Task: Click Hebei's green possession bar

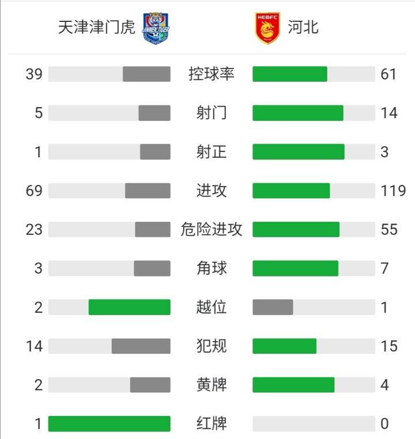Action: click(289, 74)
